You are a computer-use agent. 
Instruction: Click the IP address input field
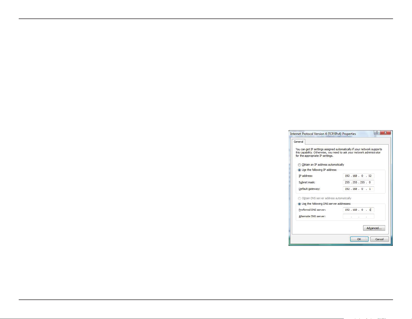(358, 176)
